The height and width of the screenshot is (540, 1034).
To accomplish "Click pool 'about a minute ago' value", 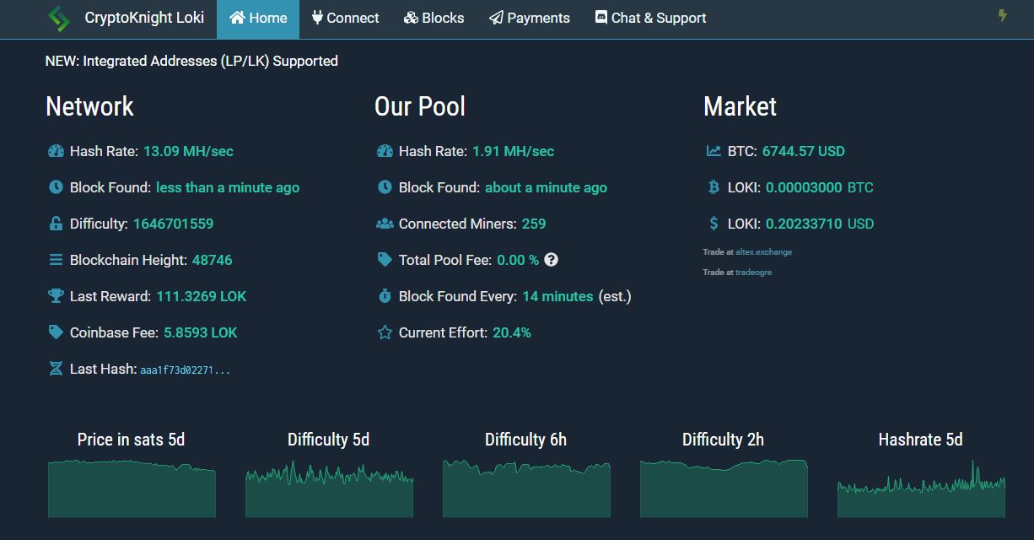I will 546,187.
